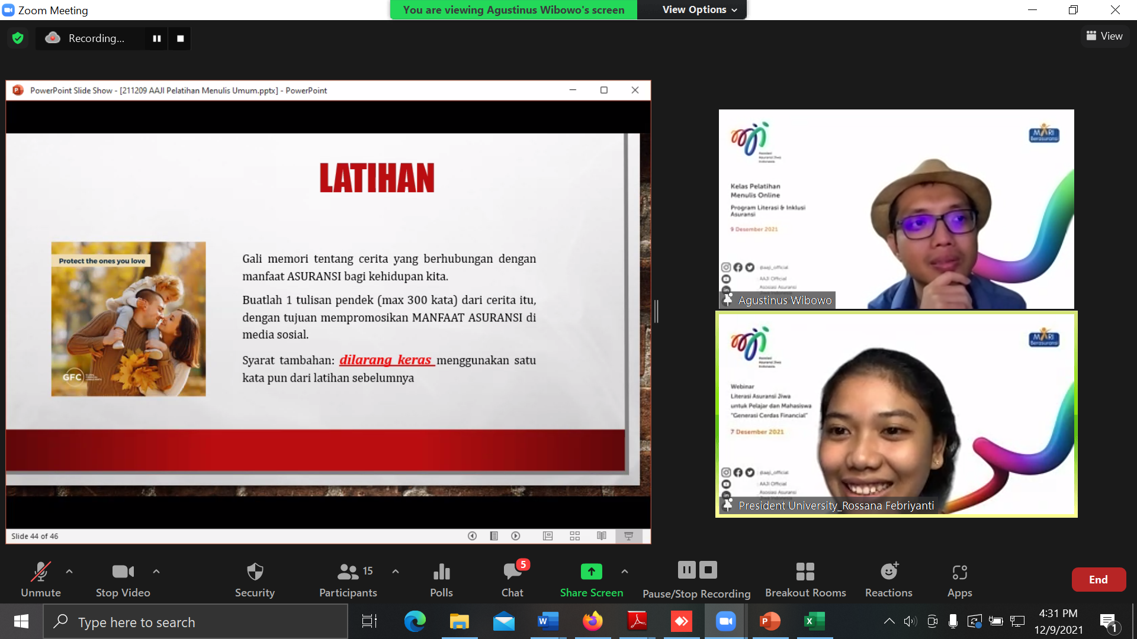Expand participants options arrow

[x=396, y=572]
